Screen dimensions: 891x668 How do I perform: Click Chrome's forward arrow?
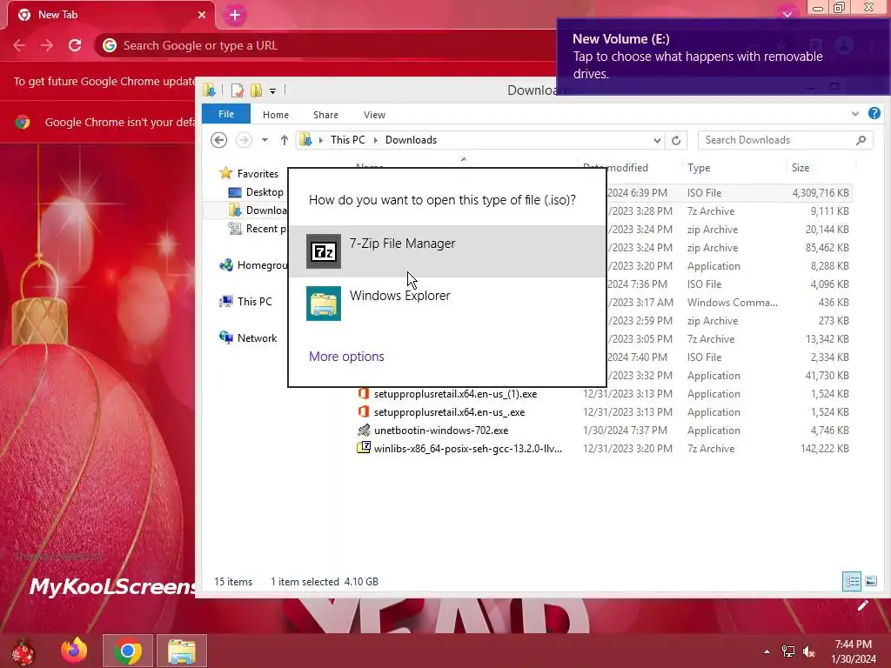[x=47, y=45]
